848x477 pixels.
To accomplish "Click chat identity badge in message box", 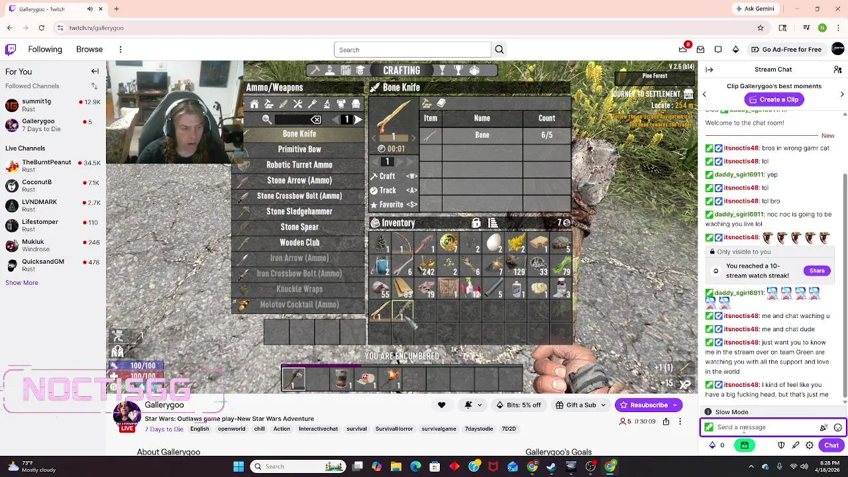I will click(x=709, y=427).
